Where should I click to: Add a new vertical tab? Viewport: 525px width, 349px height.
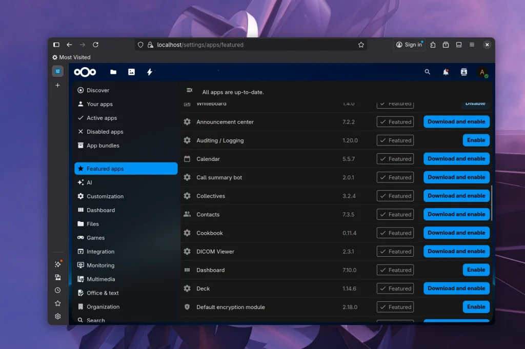pos(57,85)
